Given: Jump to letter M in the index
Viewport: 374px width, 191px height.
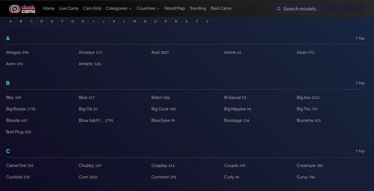Looking at the screenshot, I should tap(135, 22).
